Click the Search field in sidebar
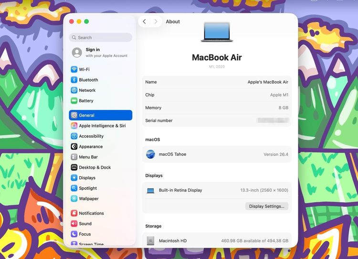Viewport: 358px width, 259px height. 100,37
